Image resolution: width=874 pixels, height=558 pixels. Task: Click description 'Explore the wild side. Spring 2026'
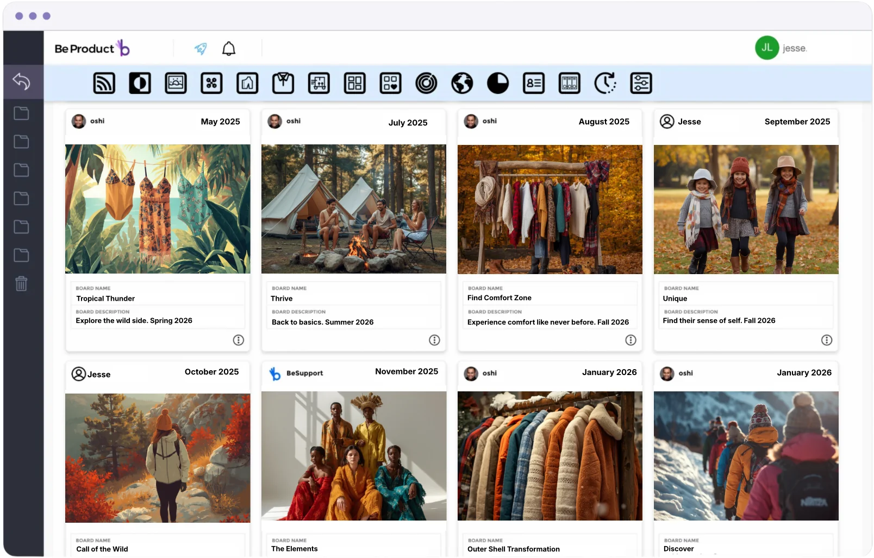(134, 321)
